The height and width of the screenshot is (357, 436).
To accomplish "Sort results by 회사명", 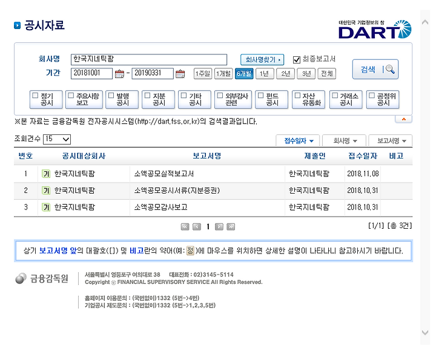I will point(345,140).
